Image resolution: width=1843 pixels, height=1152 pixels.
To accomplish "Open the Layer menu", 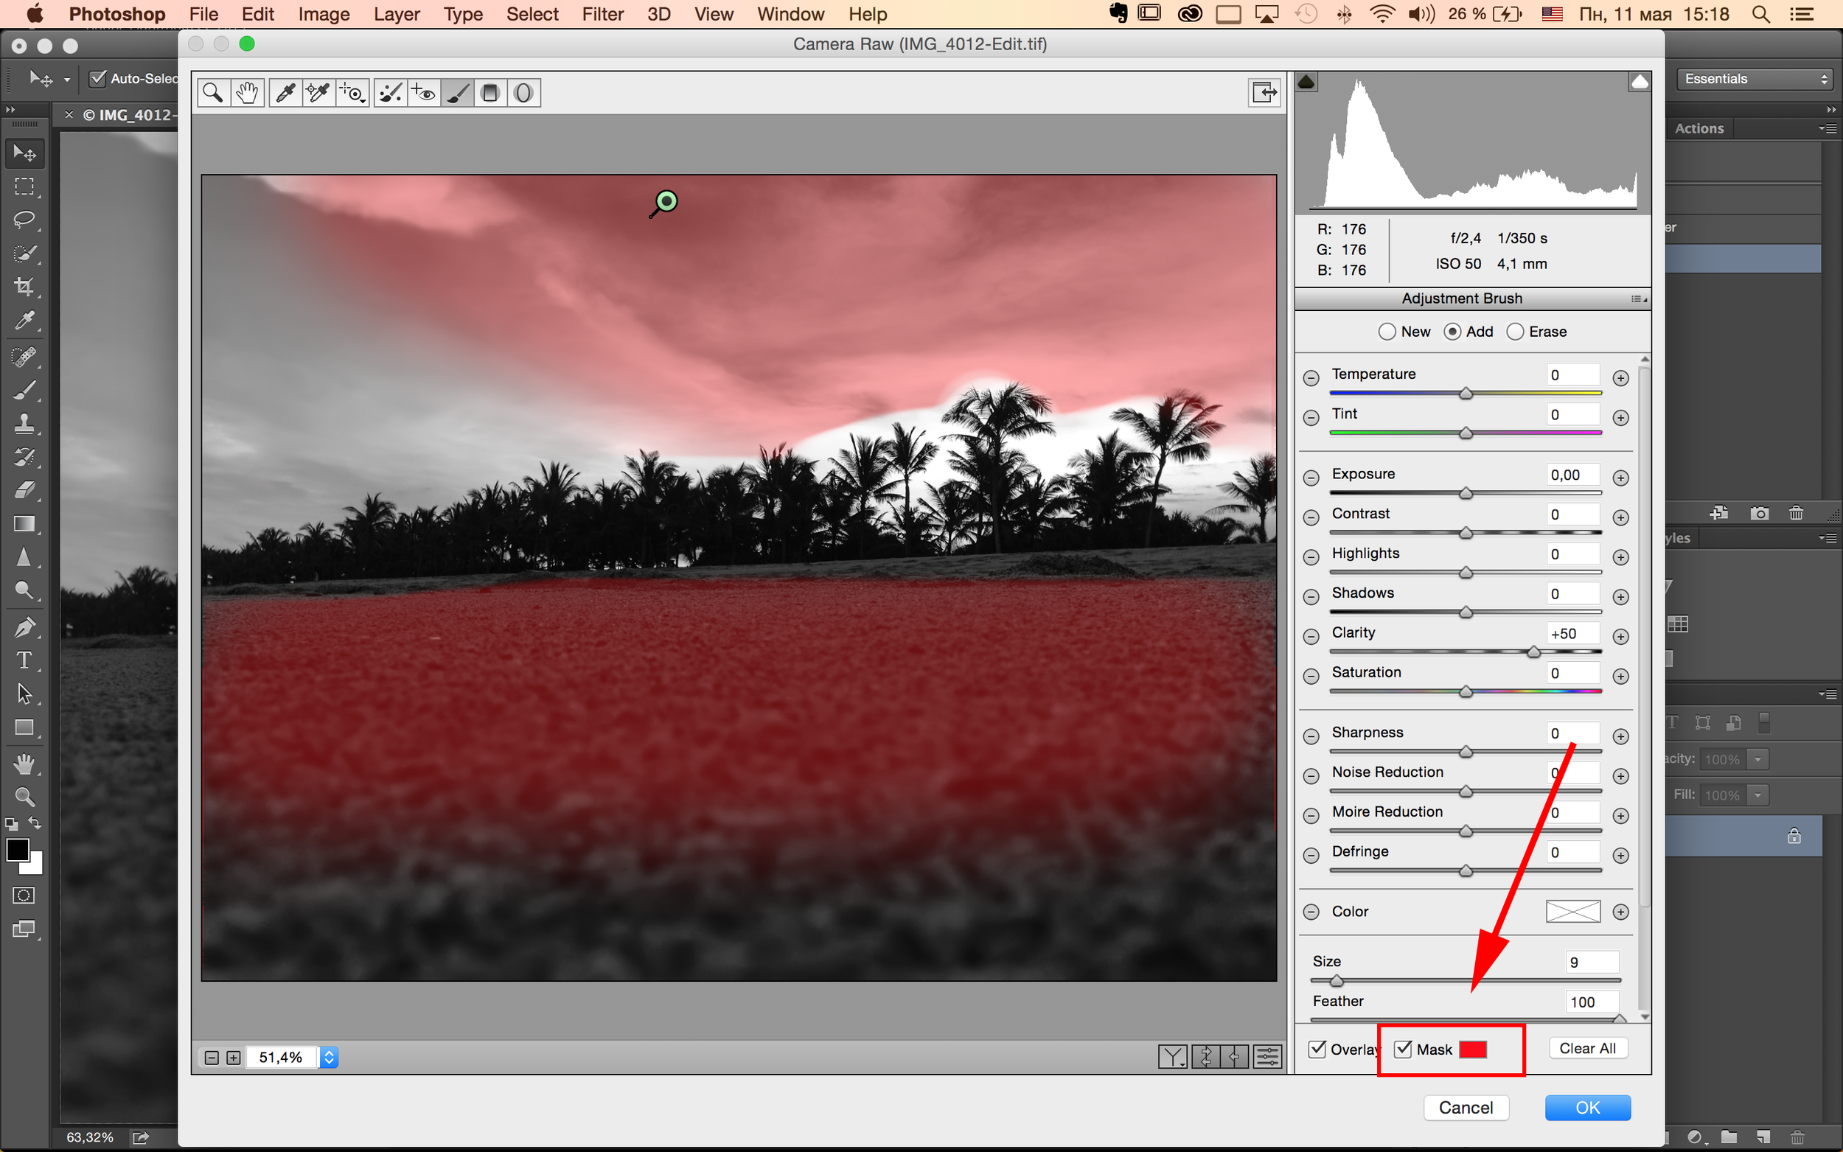I will pos(396,14).
